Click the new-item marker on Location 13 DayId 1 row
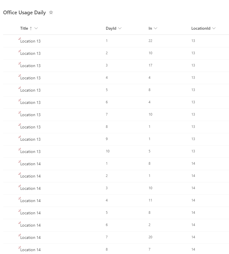The height and width of the screenshot is (254, 229). coord(19,39)
